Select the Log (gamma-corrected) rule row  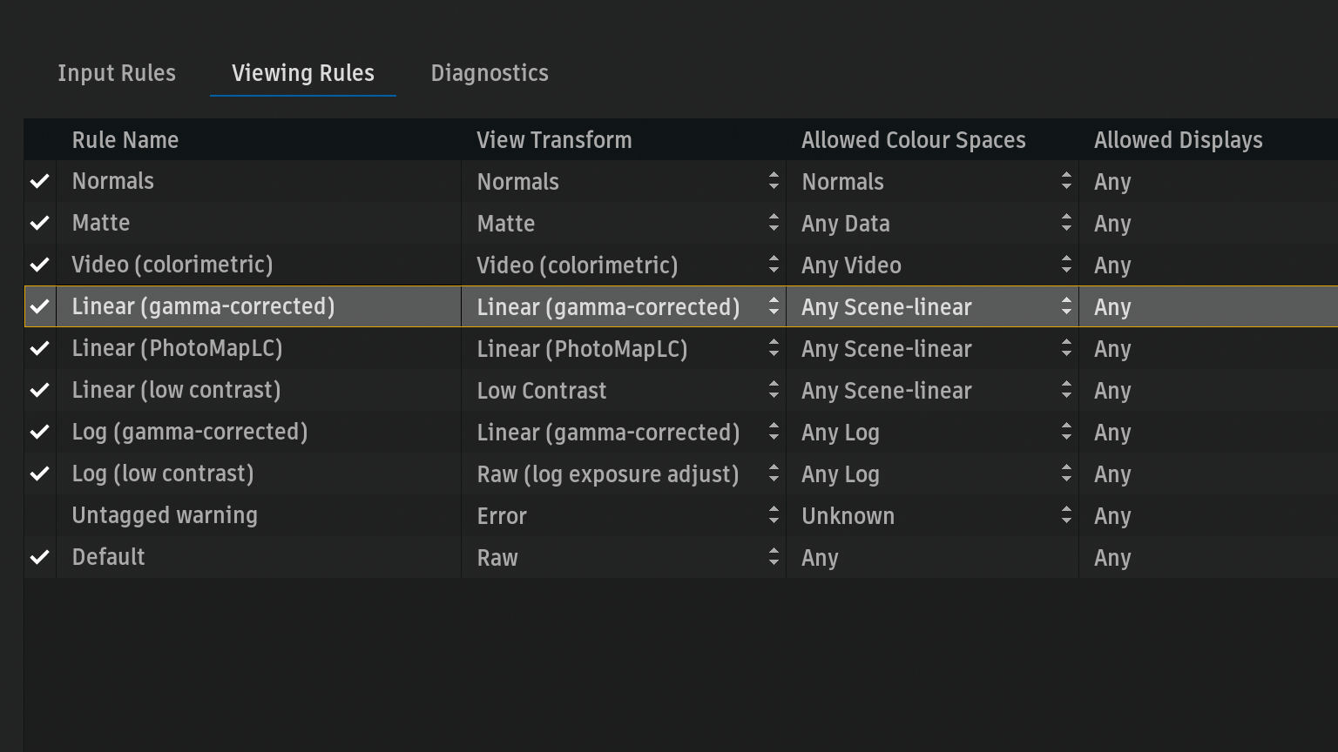pos(681,432)
